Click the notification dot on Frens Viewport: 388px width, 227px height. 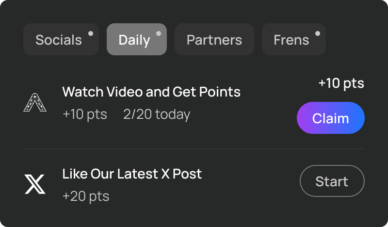[x=317, y=33]
